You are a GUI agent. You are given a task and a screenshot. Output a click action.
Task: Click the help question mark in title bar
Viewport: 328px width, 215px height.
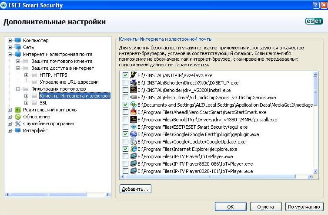click(311, 5)
